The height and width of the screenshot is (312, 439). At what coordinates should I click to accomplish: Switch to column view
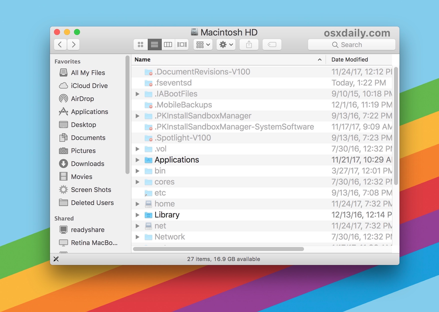tap(168, 44)
